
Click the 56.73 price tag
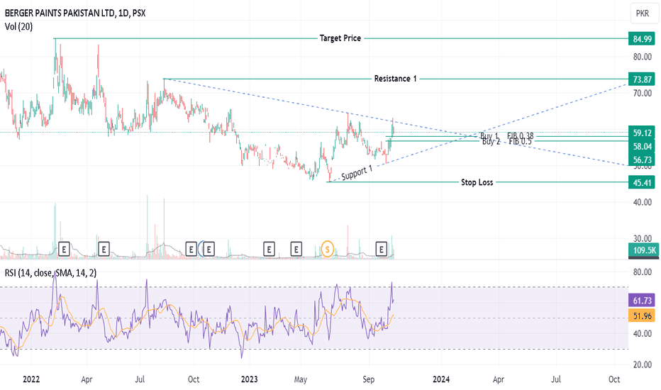(642, 160)
